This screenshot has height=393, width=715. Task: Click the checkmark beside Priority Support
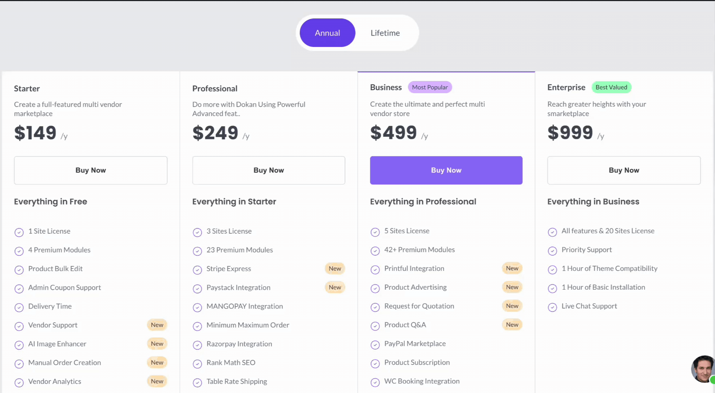(552, 251)
